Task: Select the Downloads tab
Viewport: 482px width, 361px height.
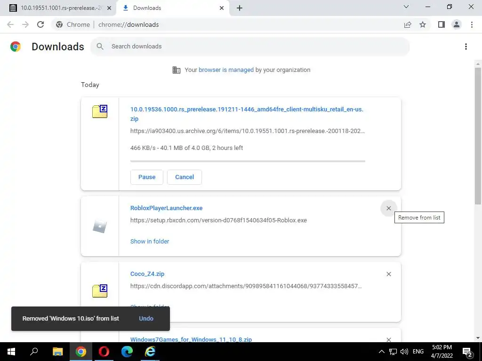Action: coord(172,8)
